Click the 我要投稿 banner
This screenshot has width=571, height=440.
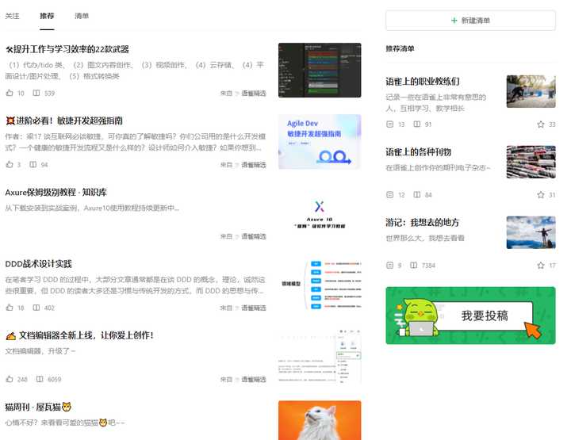470,316
